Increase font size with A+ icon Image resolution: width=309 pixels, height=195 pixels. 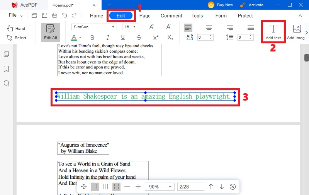(151, 27)
